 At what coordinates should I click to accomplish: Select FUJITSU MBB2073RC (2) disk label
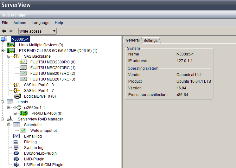pos(53,74)
